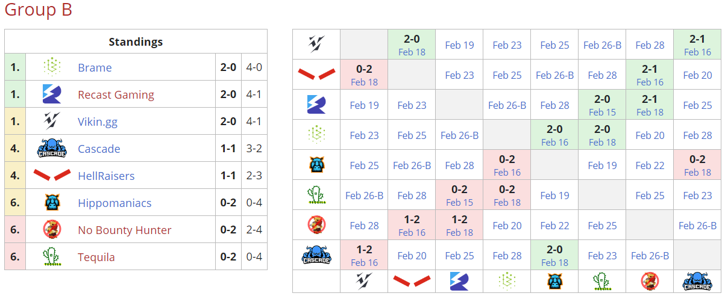Click Feb 22 date in the Hippomaniacs row
Screen dimensions: 725x296
pos(650,165)
